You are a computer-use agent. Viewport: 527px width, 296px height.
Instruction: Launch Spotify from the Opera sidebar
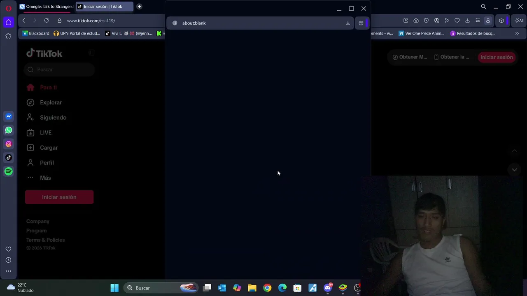tap(9, 171)
